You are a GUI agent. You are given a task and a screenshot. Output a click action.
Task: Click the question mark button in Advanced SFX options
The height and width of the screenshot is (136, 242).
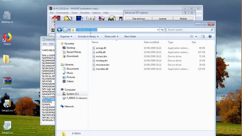click(185, 13)
